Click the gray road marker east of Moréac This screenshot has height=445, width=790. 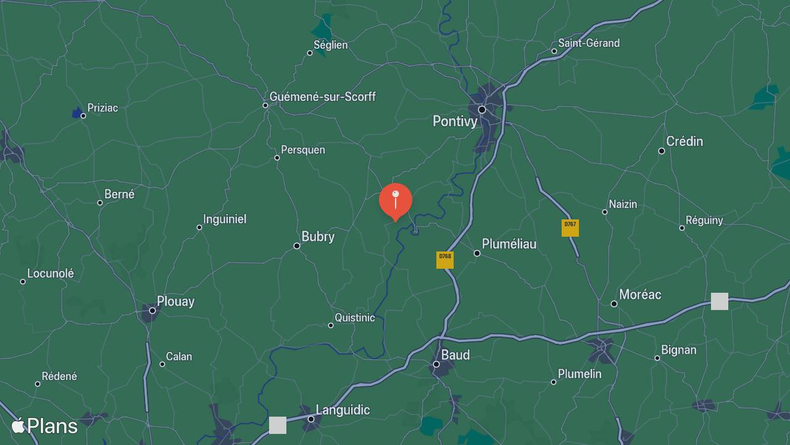click(720, 301)
